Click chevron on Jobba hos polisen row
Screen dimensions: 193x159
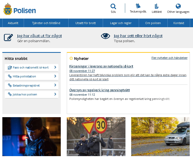(55, 94)
